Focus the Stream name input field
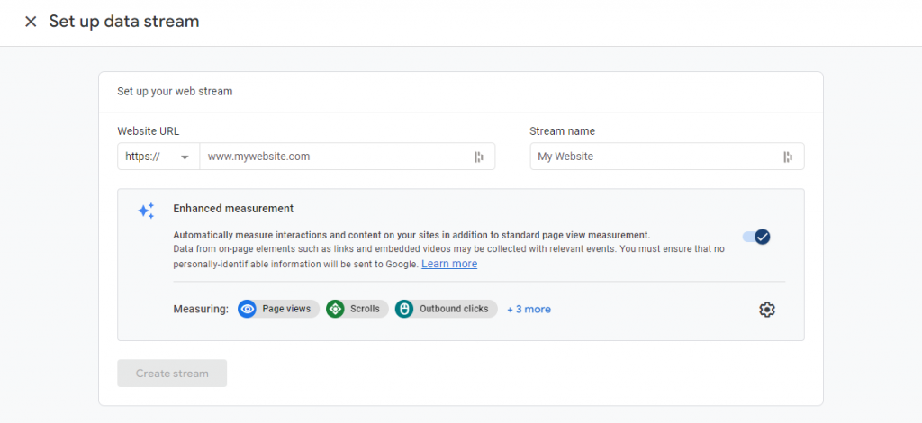 point(667,157)
